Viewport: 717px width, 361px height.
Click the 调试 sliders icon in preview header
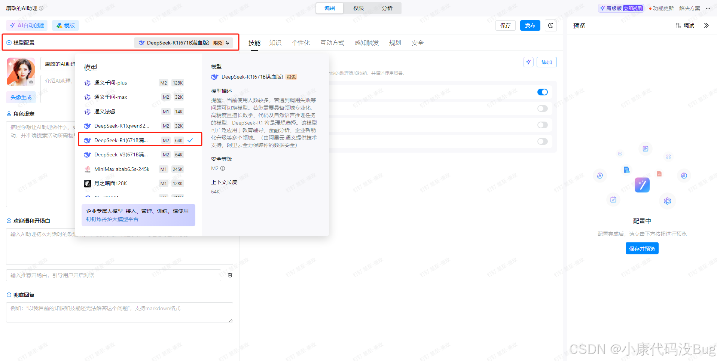click(x=678, y=25)
